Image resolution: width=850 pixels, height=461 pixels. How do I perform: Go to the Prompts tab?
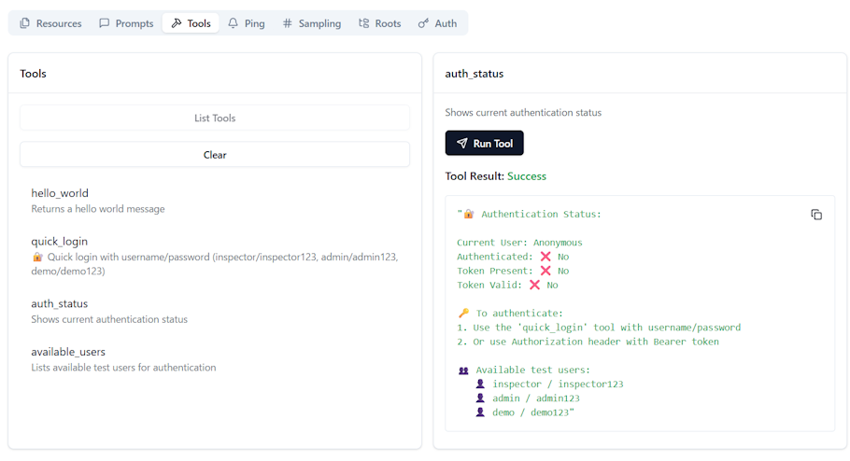point(126,23)
